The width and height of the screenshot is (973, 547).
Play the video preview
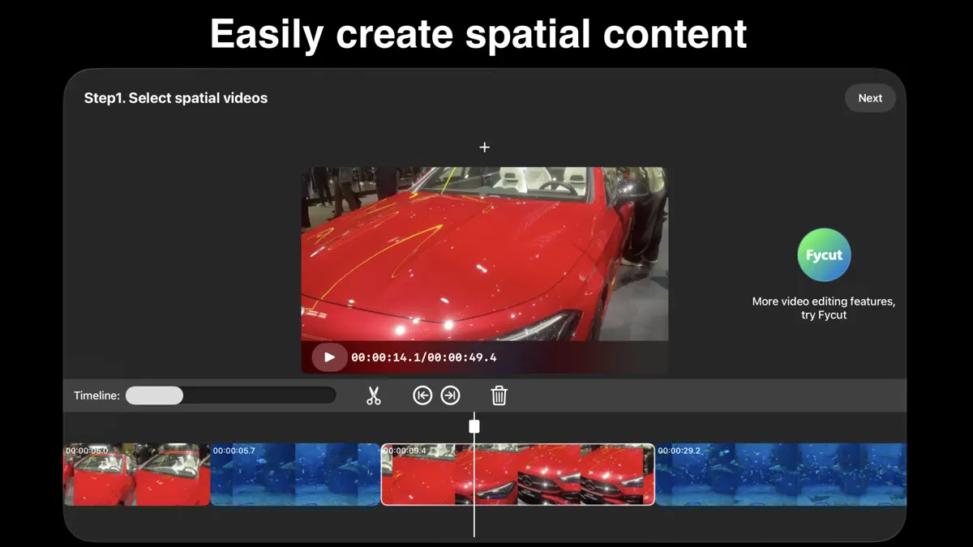(329, 357)
